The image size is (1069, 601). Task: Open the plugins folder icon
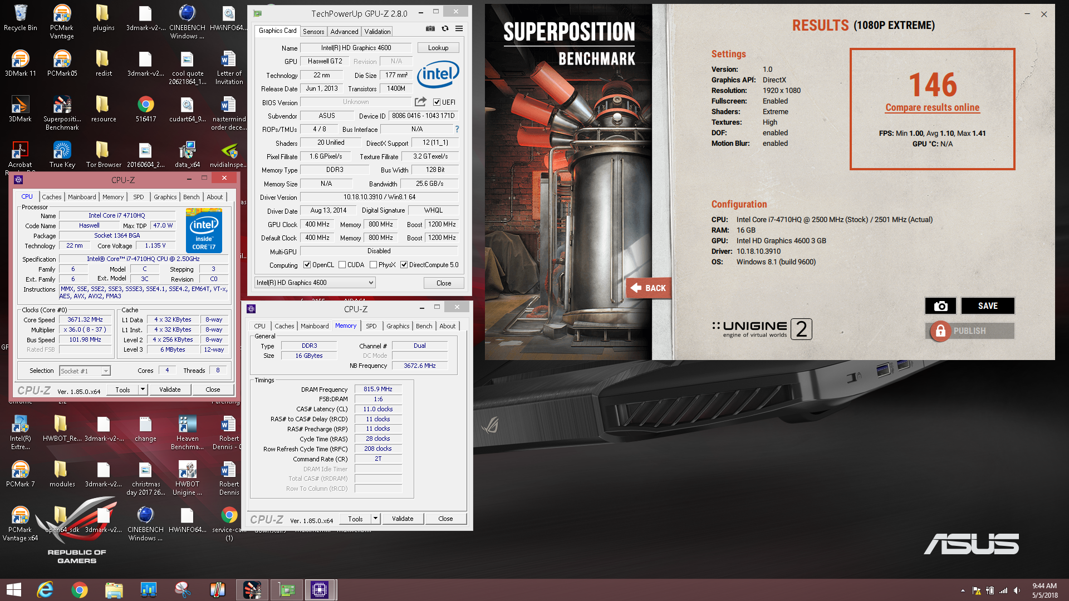[104, 18]
